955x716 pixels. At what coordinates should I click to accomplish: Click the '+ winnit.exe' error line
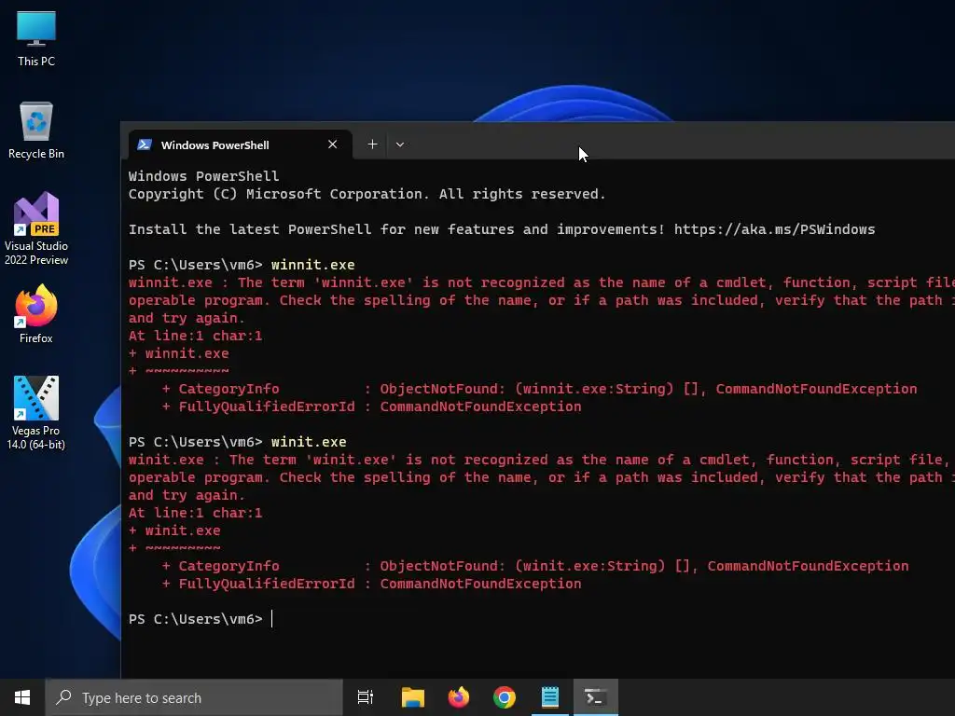(x=178, y=353)
